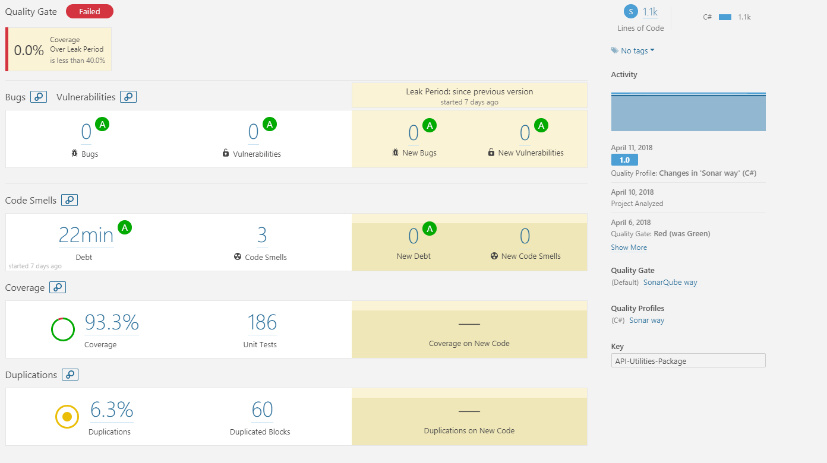Open the 6.3% Duplications link

112,410
